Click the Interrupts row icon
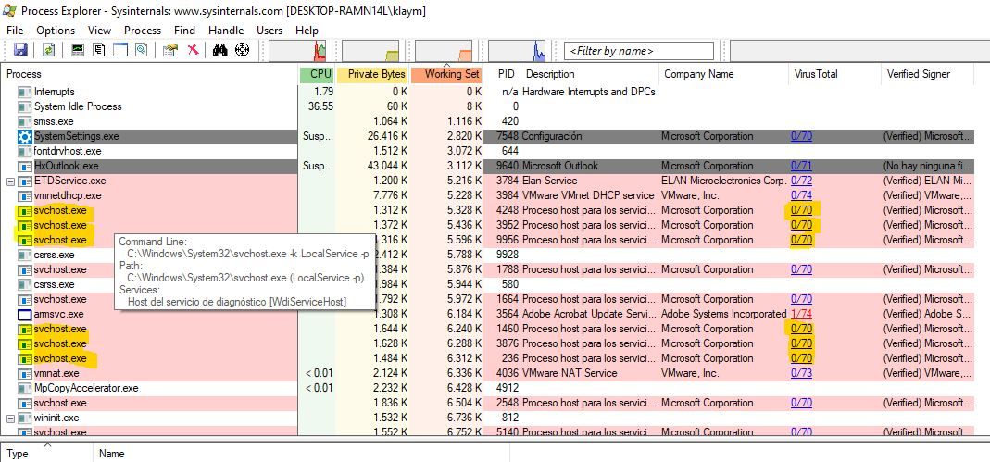 tap(25, 93)
